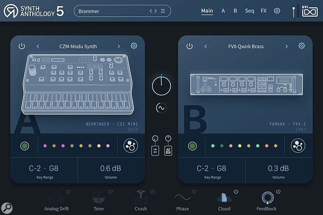Screen dimensions: 323x215
Task: Click the last pink dot in layer A
Action: point(108,146)
